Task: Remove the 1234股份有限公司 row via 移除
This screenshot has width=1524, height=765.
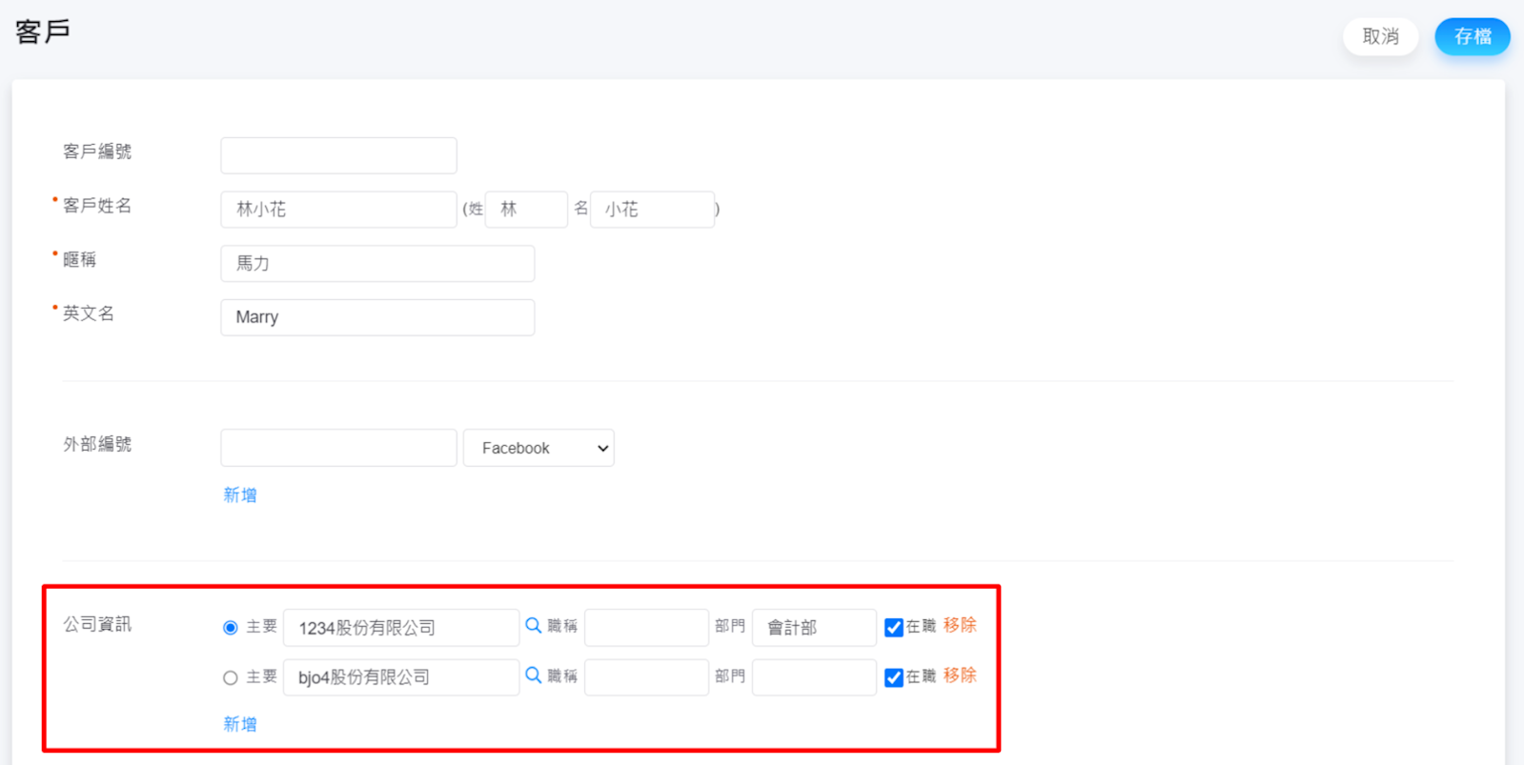Action: [x=960, y=625]
